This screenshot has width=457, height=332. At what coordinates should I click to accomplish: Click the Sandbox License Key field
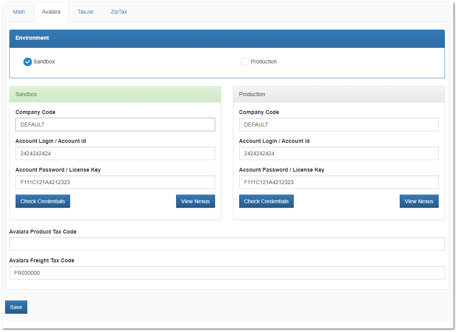coord(115,182)
